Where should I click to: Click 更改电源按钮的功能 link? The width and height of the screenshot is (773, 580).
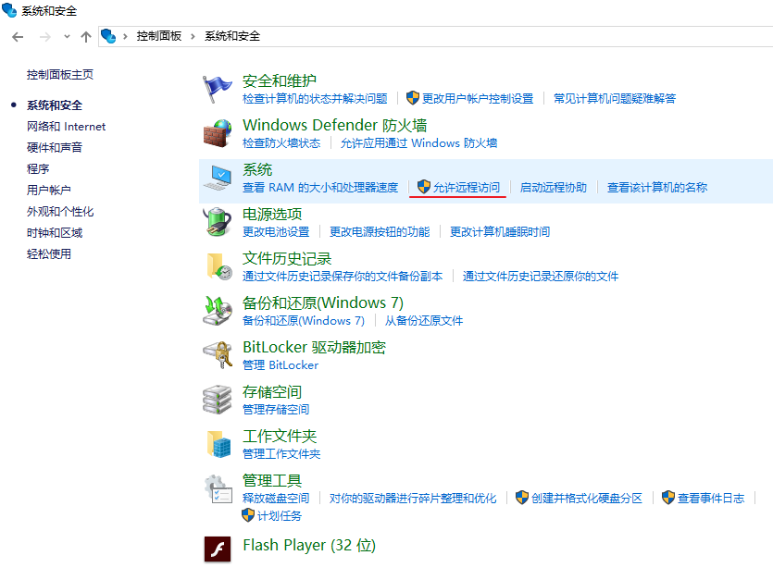(380, 231)
